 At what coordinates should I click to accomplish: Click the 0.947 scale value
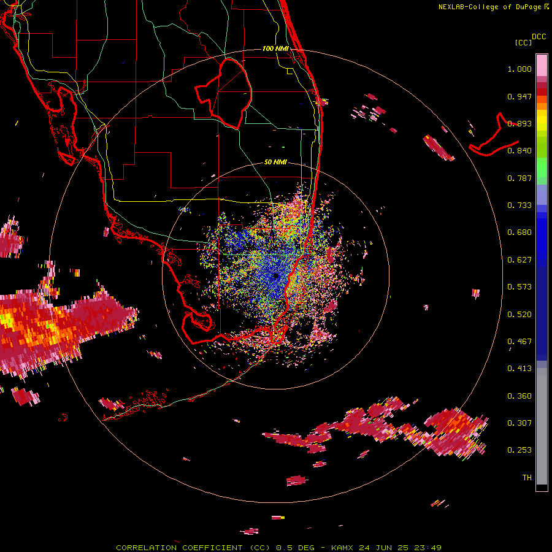519,96
